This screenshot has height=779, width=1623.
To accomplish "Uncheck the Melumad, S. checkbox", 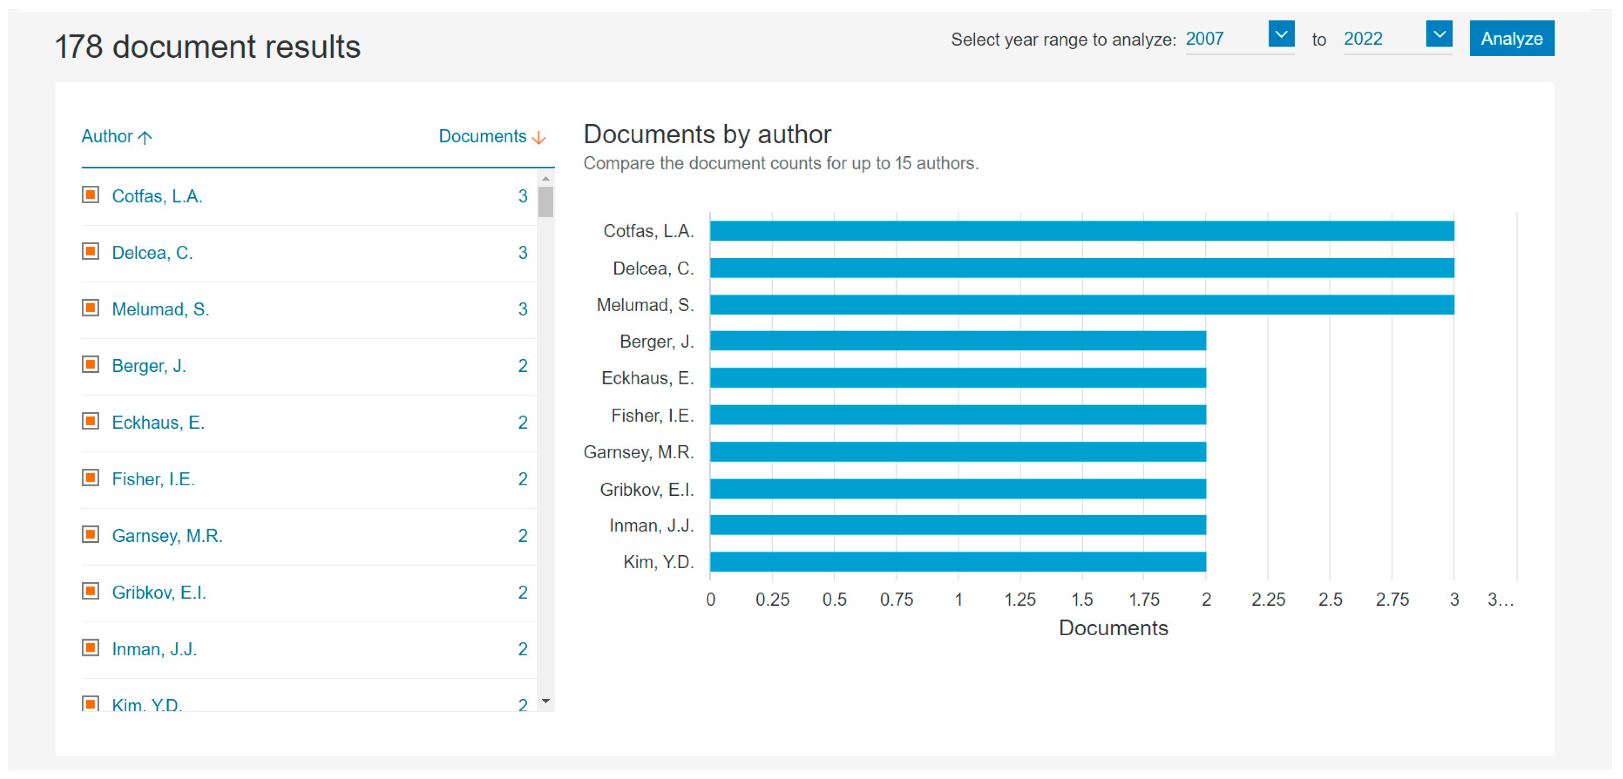I will (91, 309).
